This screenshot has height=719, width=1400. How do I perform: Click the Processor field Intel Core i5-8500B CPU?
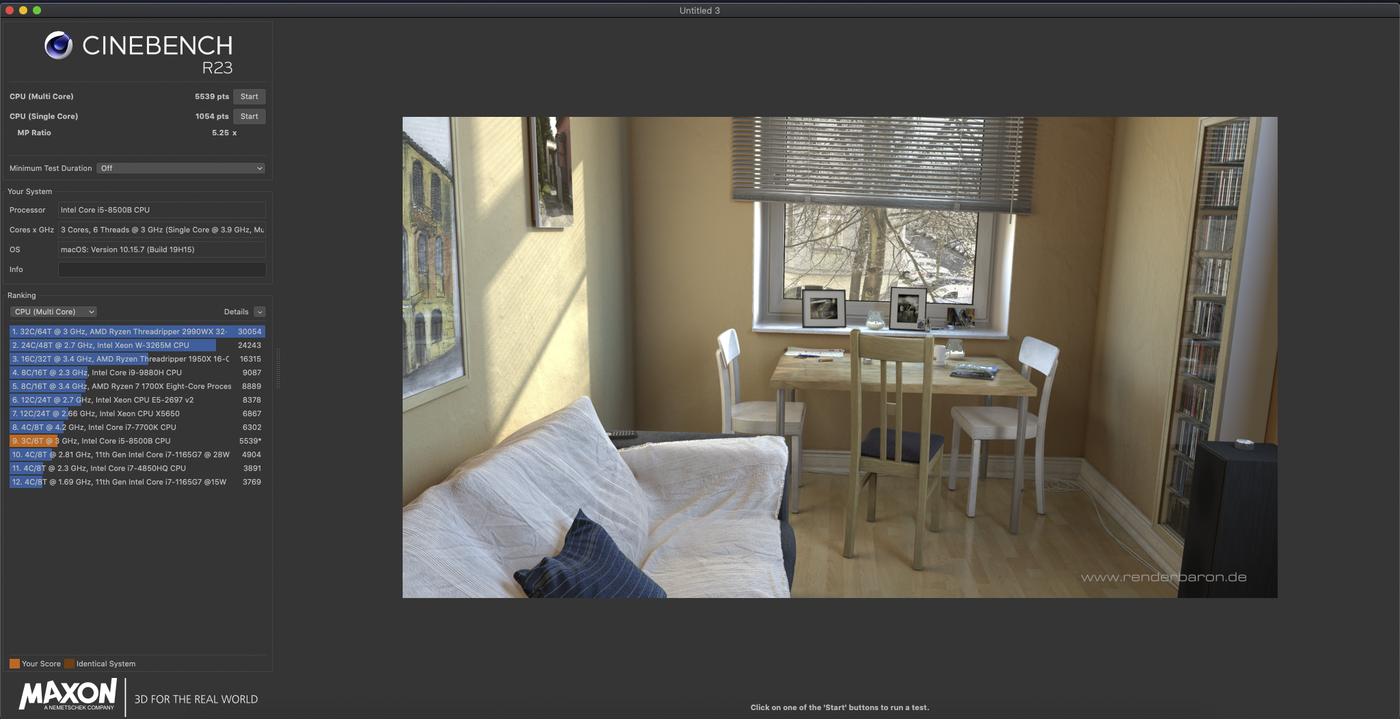[162, 210]
